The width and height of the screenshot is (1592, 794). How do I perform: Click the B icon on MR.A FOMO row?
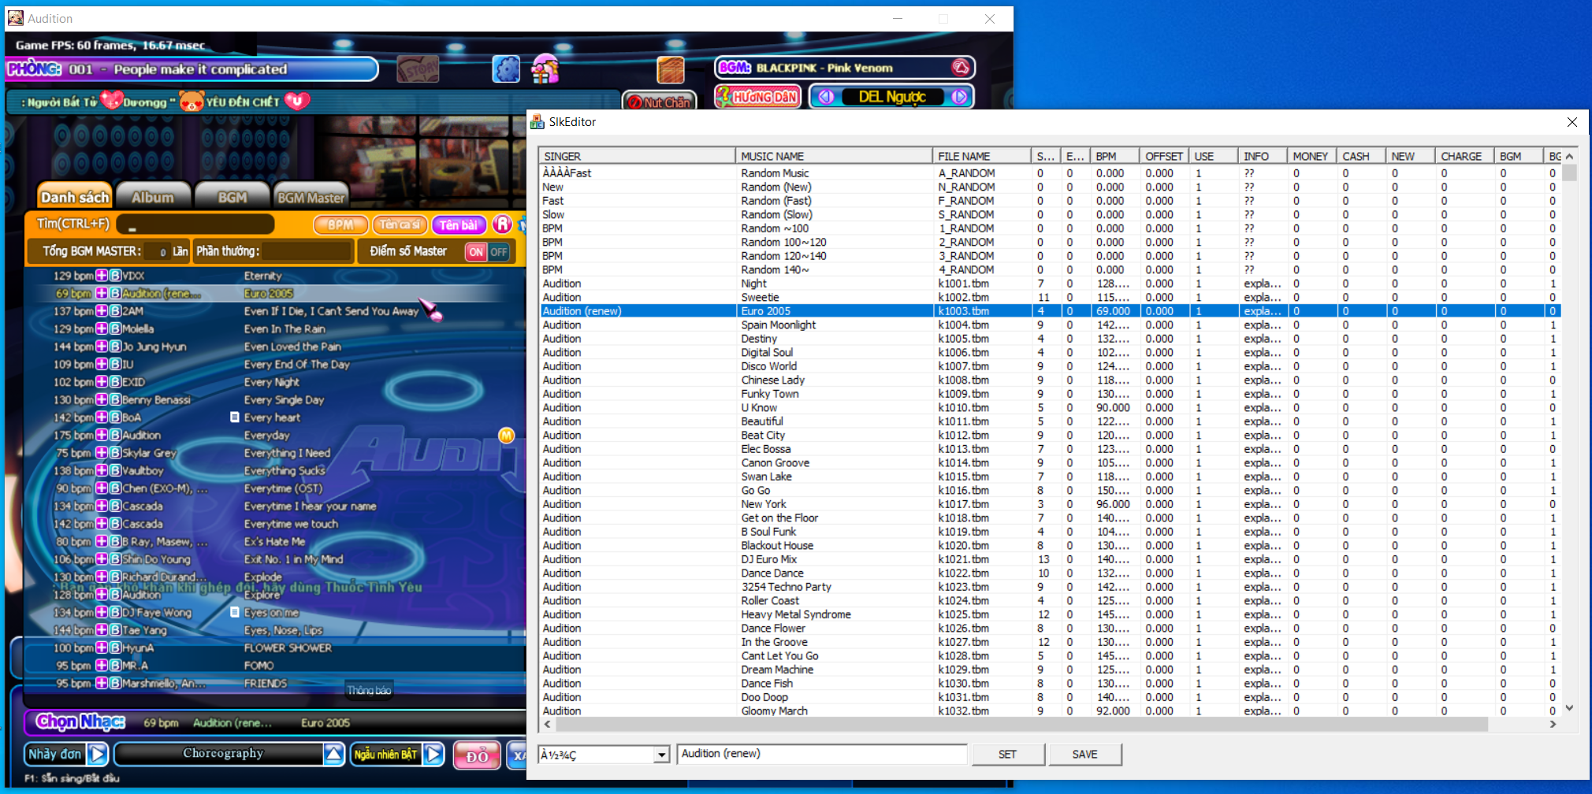click(x=115, y=666)
